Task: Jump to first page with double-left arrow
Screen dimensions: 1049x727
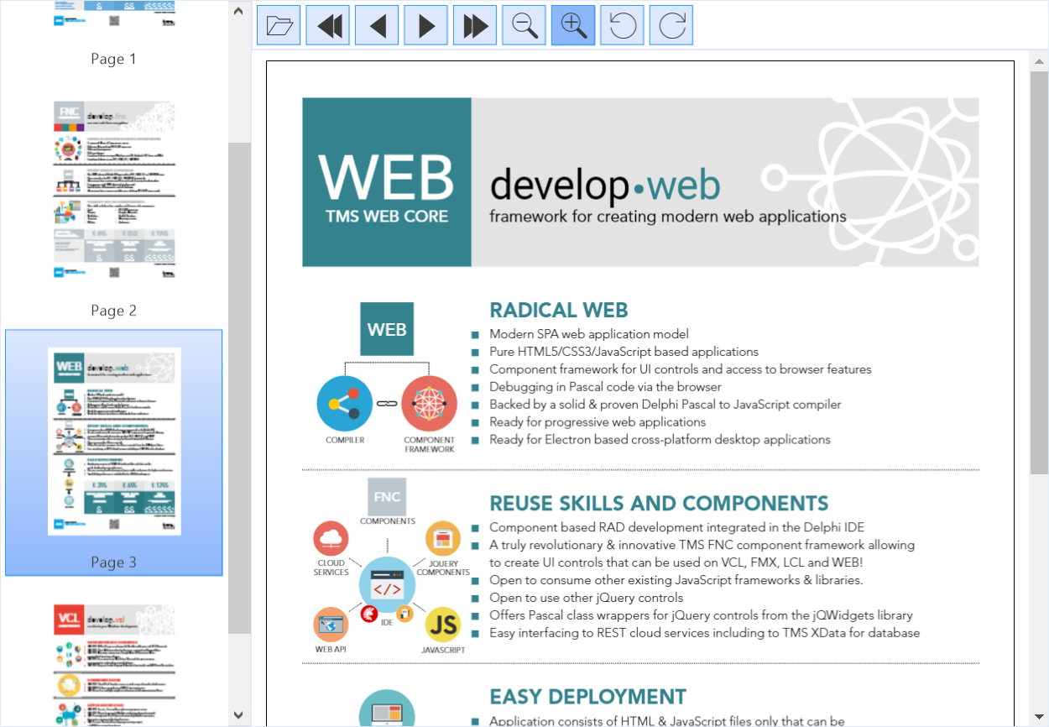Action: 328,25
